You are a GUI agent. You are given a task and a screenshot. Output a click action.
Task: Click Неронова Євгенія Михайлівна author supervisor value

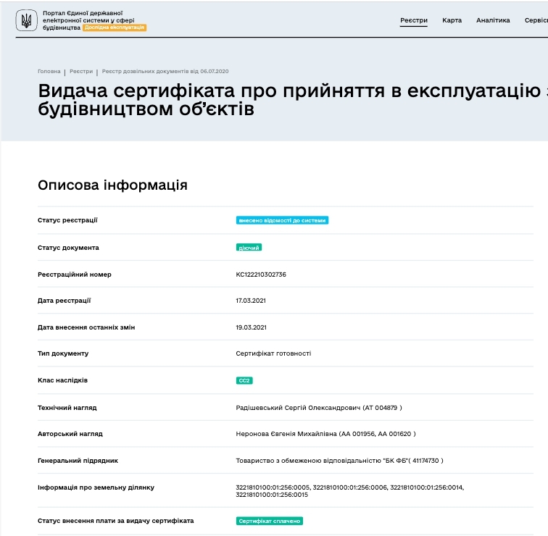pyautogui.click(x=325, y=434)
